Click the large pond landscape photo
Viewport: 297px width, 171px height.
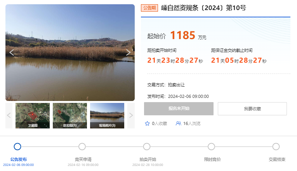70,53
